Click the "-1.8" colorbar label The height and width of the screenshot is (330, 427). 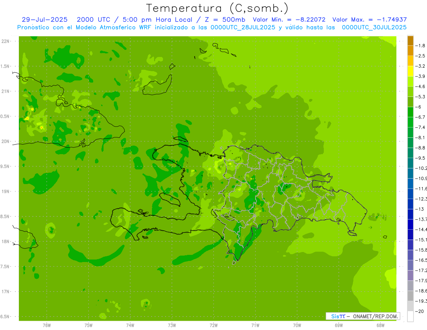421,46
